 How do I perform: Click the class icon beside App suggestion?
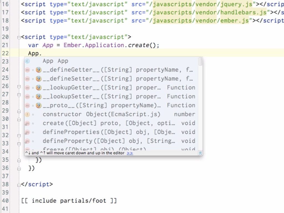pyautogui.click(x=27, y=61)
